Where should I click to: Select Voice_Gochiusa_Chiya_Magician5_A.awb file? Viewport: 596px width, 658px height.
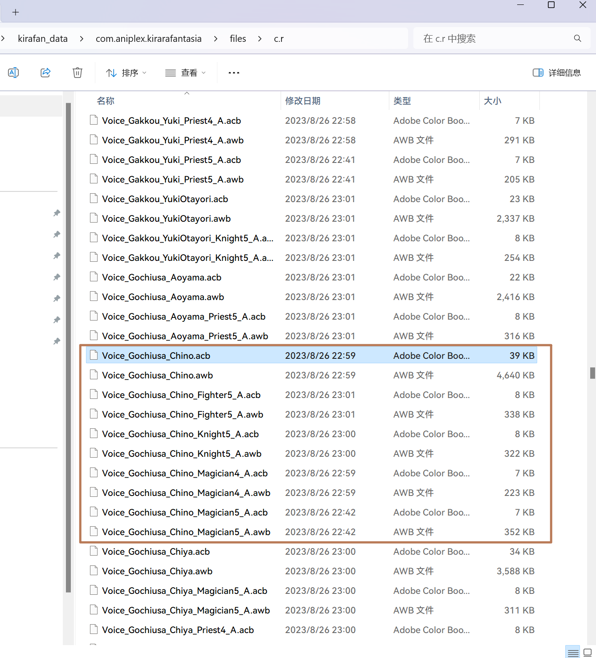tap(311, 610)
